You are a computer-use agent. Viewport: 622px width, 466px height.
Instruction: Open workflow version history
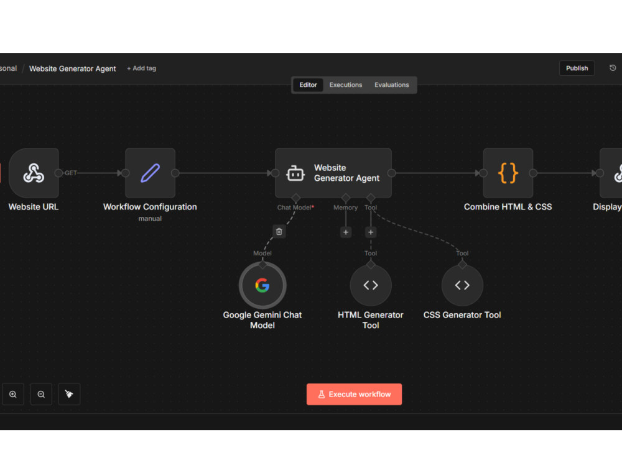point(613,68)
